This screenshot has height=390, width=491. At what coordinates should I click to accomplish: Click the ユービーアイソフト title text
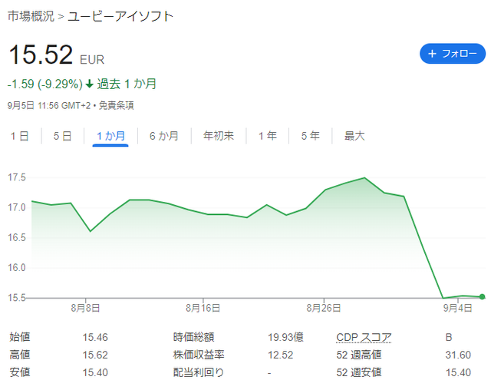coord(120,16)
